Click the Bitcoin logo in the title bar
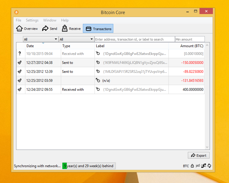The width and height of the screenshot is (229, 183). 16,12
